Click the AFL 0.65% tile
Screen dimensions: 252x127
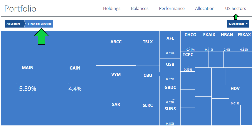tap(170, 45)
